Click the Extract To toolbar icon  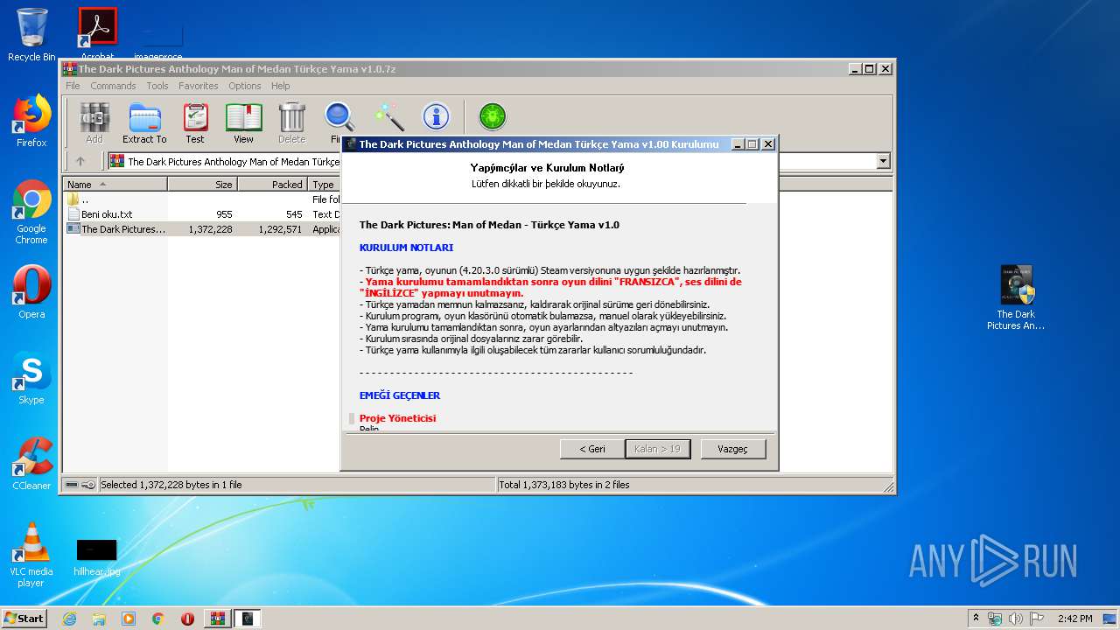tap(144, 122)
